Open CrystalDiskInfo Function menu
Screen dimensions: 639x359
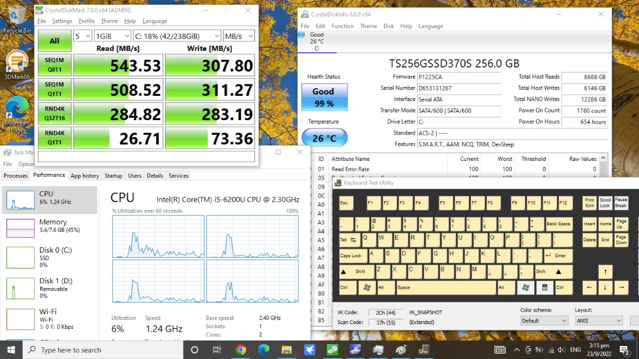point(343,26)
